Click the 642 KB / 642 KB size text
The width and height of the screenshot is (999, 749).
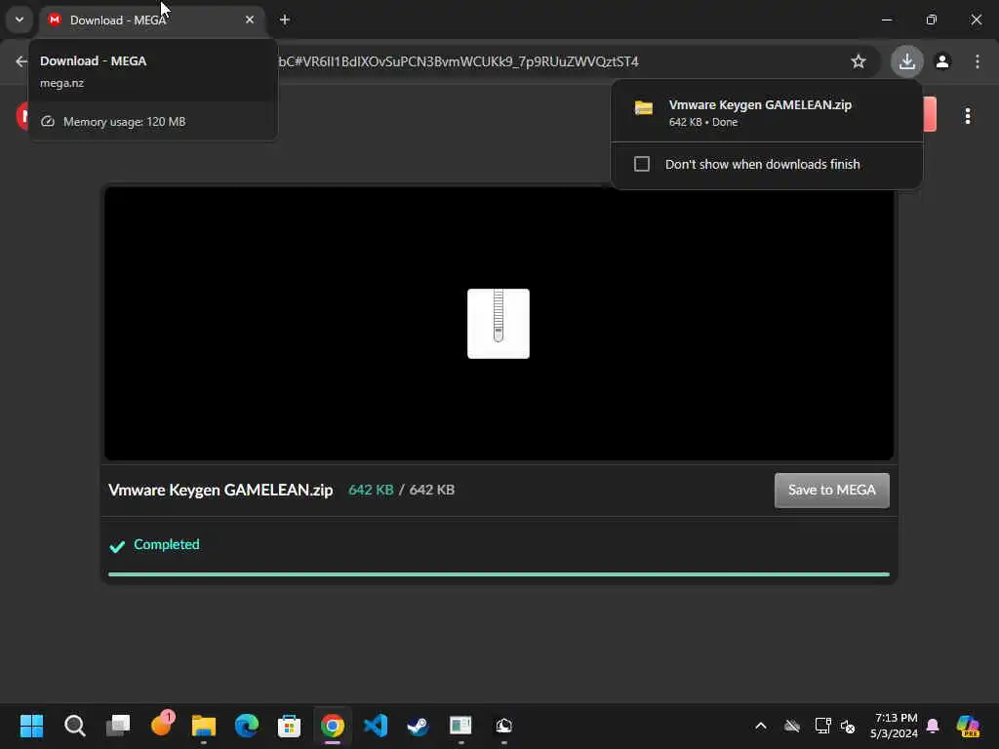coord(401,490)
